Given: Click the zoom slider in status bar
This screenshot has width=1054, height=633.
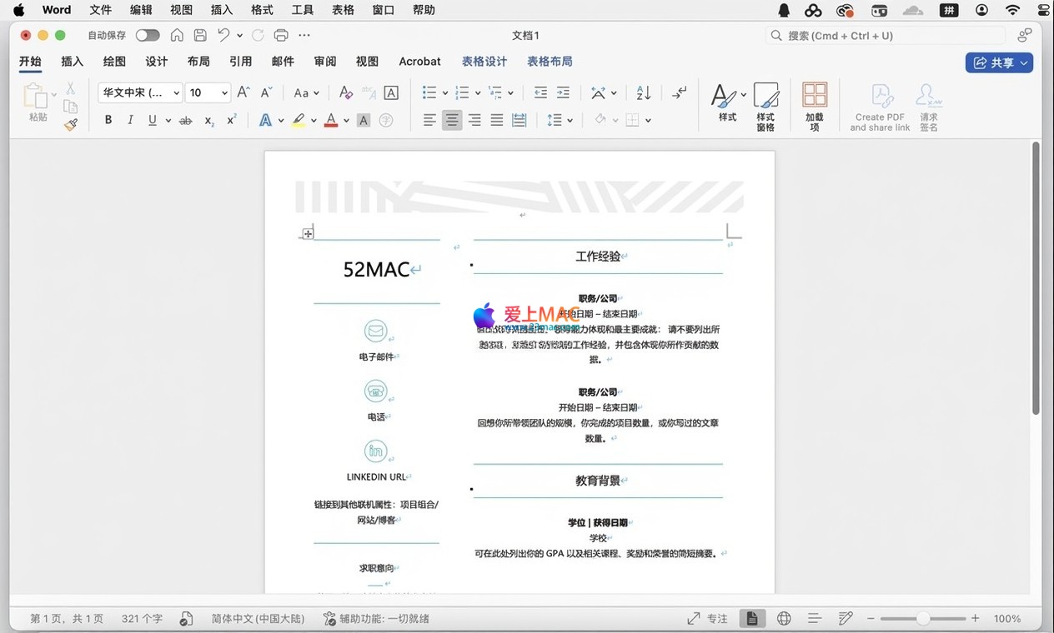Looking at the screenshot, I should pyautogui.click(x=922, y=619).
